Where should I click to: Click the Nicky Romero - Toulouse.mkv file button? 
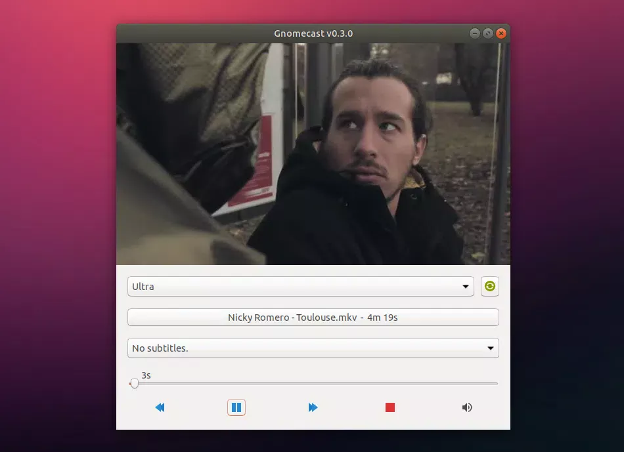313,318
